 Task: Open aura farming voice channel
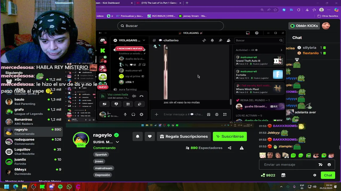[128, 89]
